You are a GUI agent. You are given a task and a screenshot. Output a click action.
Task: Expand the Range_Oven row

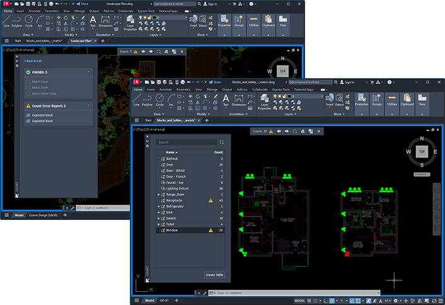[x=159, y=195]
